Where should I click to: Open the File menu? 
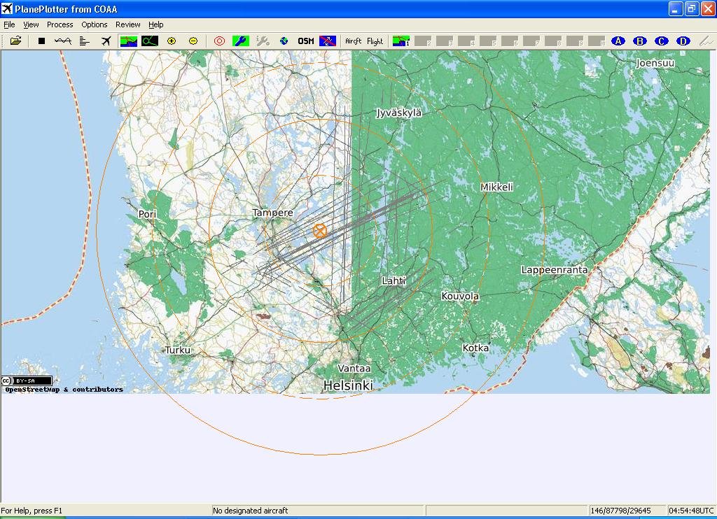click(9, 24)
